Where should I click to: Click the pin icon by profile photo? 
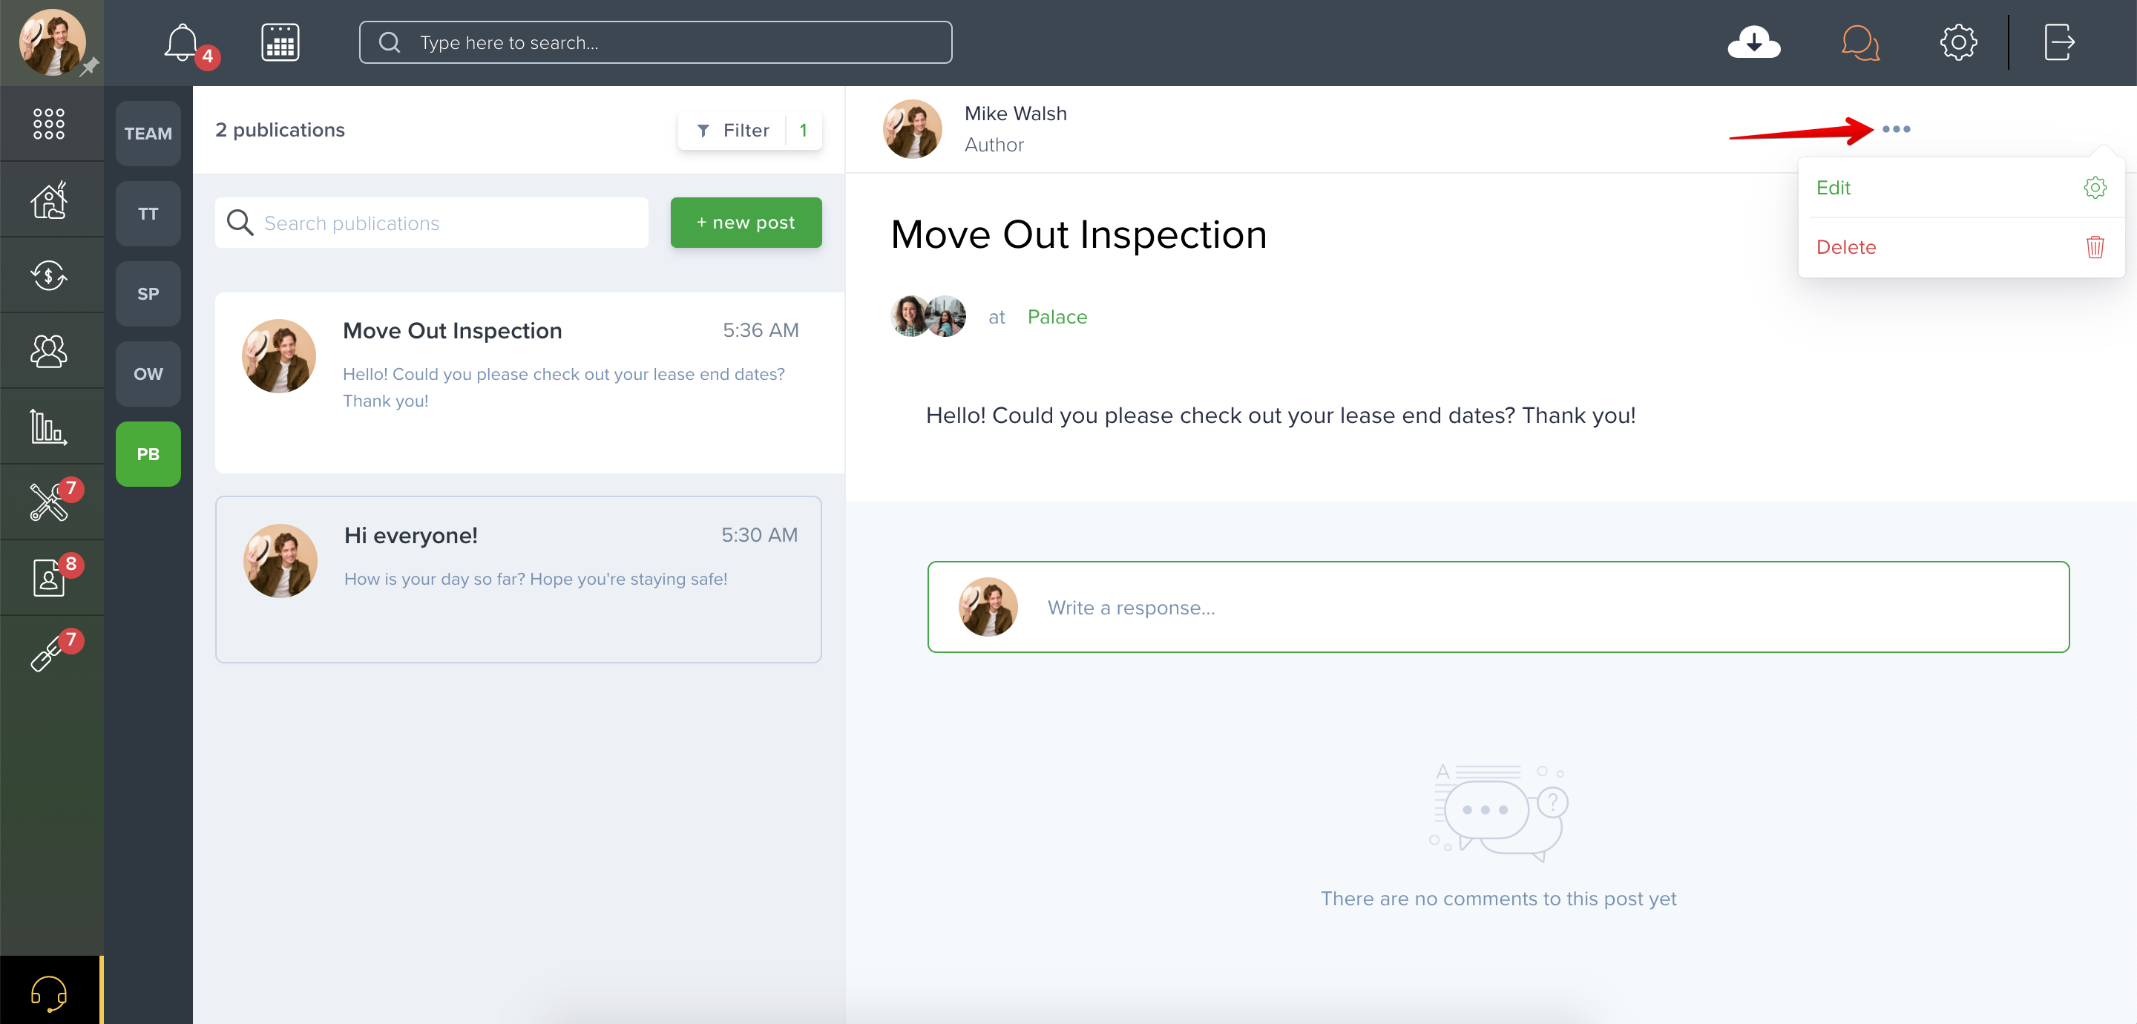point(90,66)
